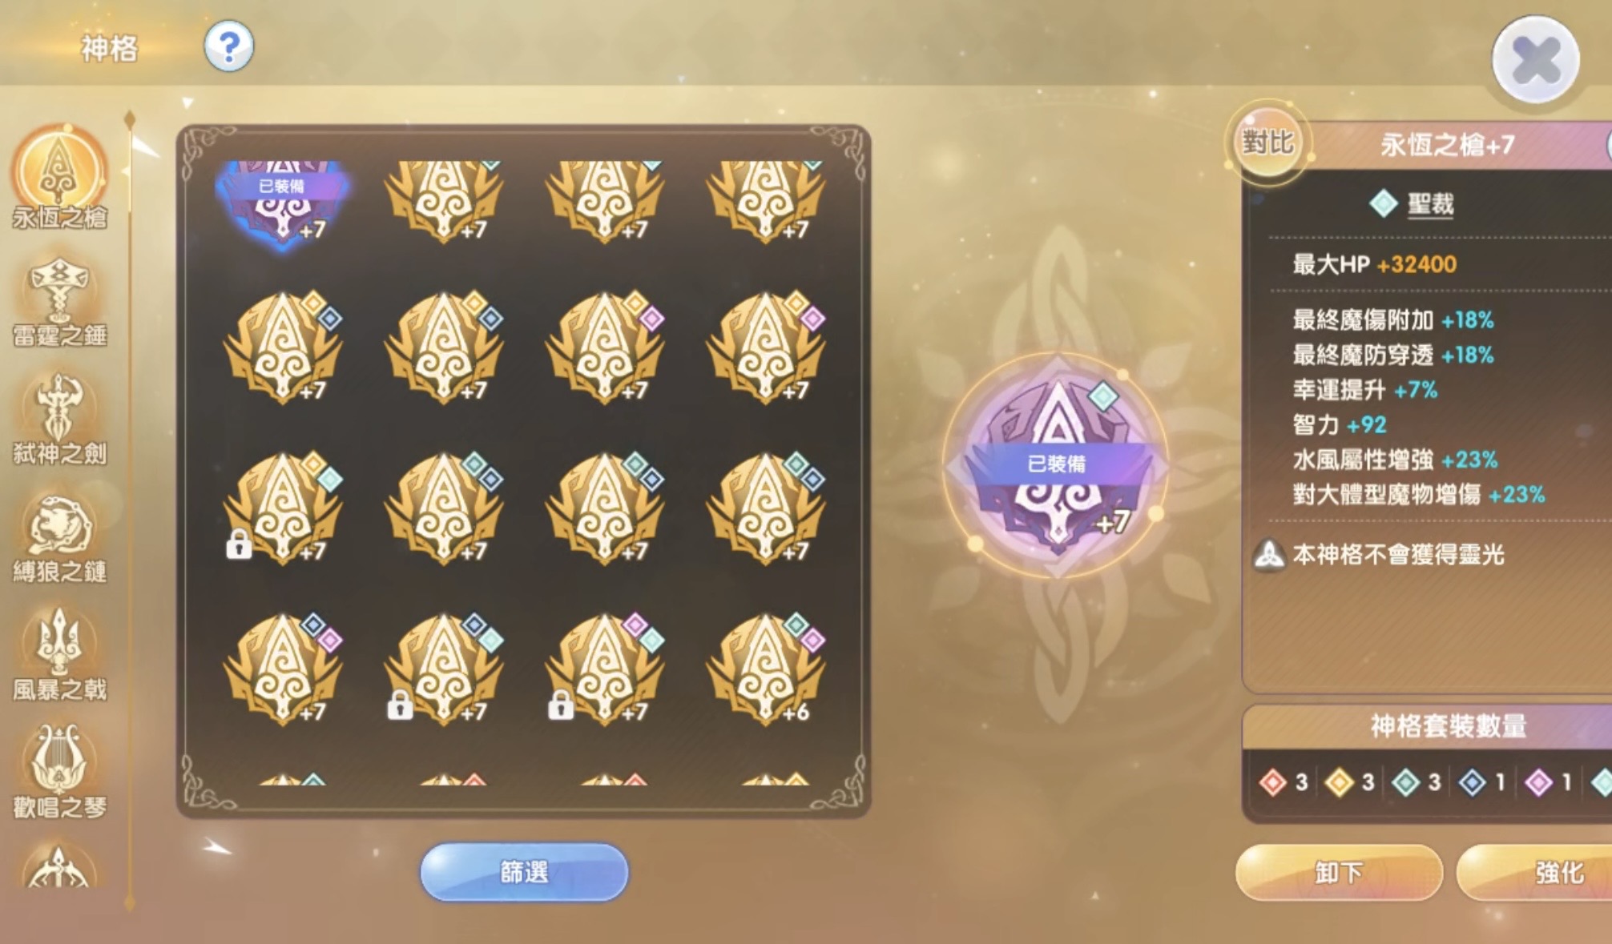Tap the 篩選 filter button
The width and height of the screenshot is (1612, 944).
click(524, 872)
